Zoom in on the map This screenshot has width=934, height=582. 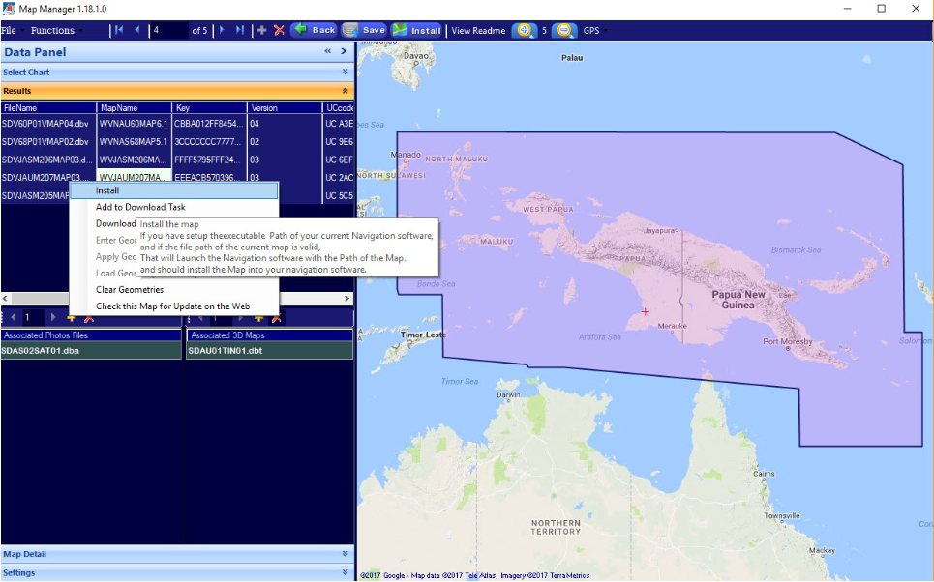(525, 30)
